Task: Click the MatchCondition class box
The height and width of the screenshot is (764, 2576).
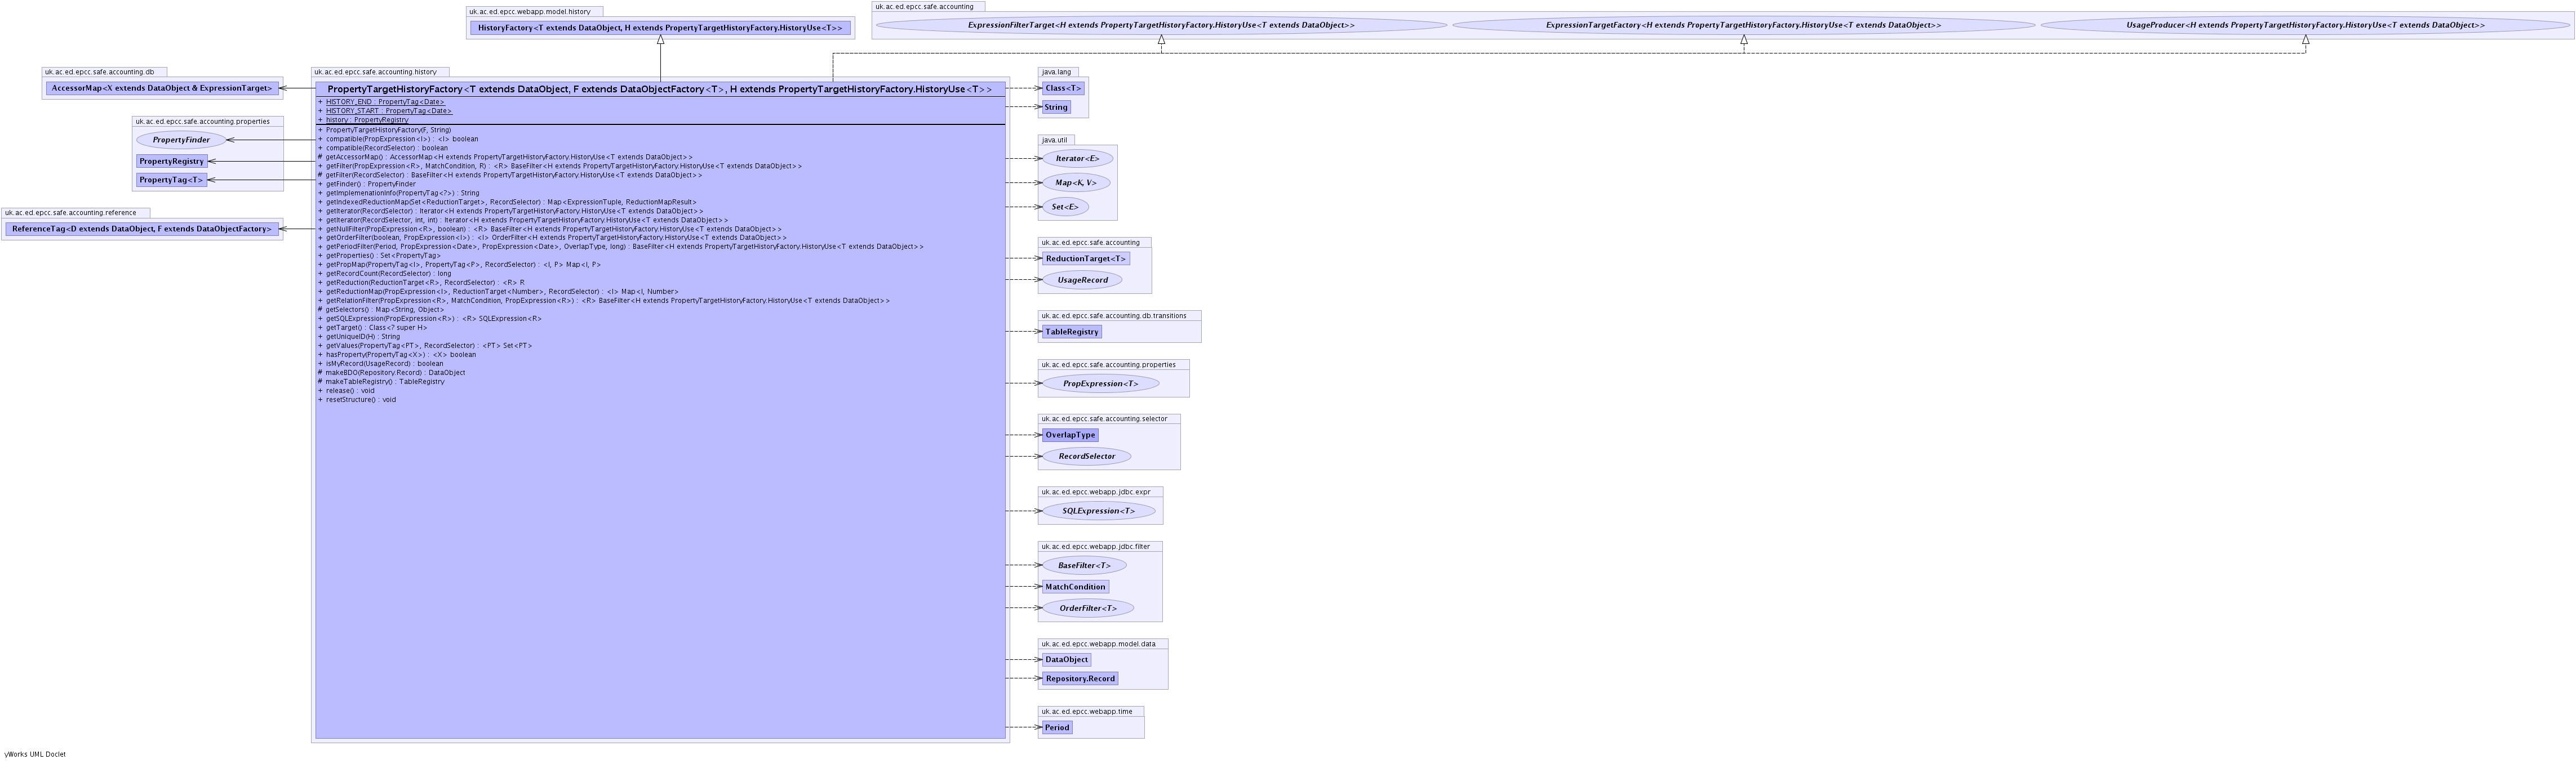Action: [1075, 586]
